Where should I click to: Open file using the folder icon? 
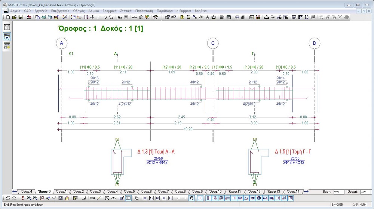15,17
